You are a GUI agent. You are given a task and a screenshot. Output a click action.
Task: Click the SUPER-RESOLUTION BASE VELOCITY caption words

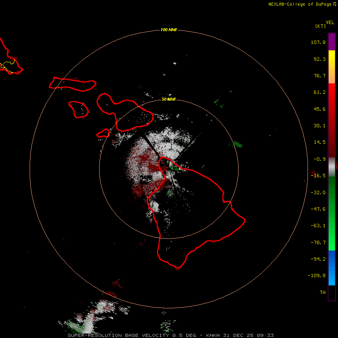[x=118, y=335]
